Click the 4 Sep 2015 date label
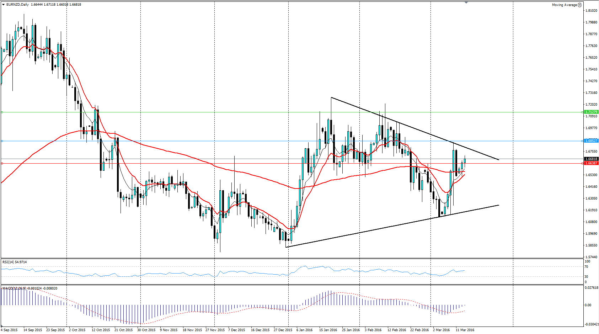Image resolution: width=599 pixels, height=334 pixels. [10, 330]
